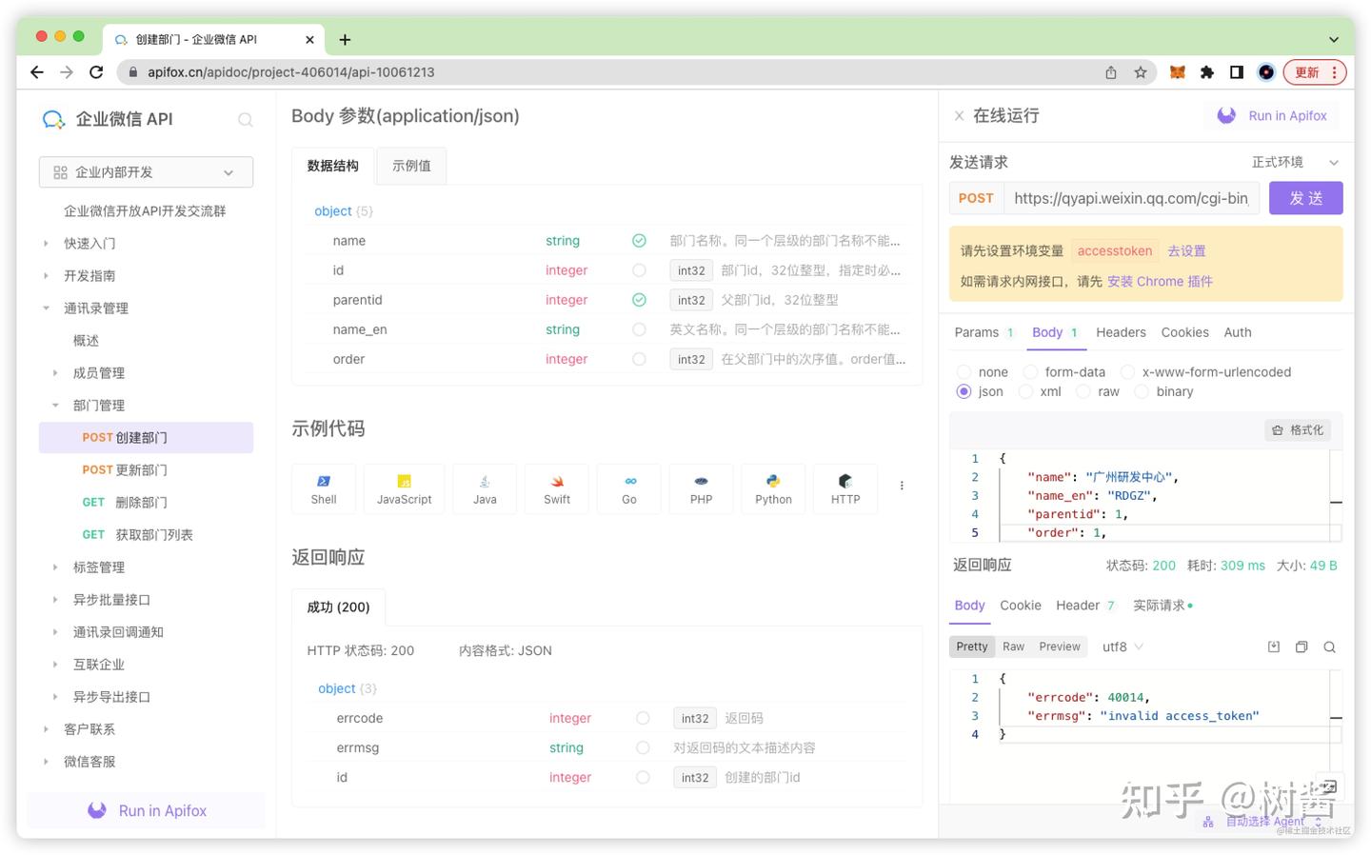The height and width of the screenshot is (855, 1371).
Task: Select the Shell code sample icon
Action: pos(324,488)
